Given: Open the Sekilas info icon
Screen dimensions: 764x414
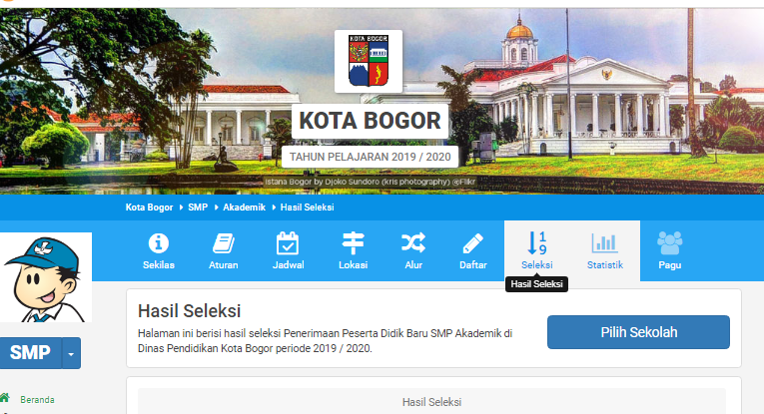Looking at the screenshot, I should click(x=159, y=242).
